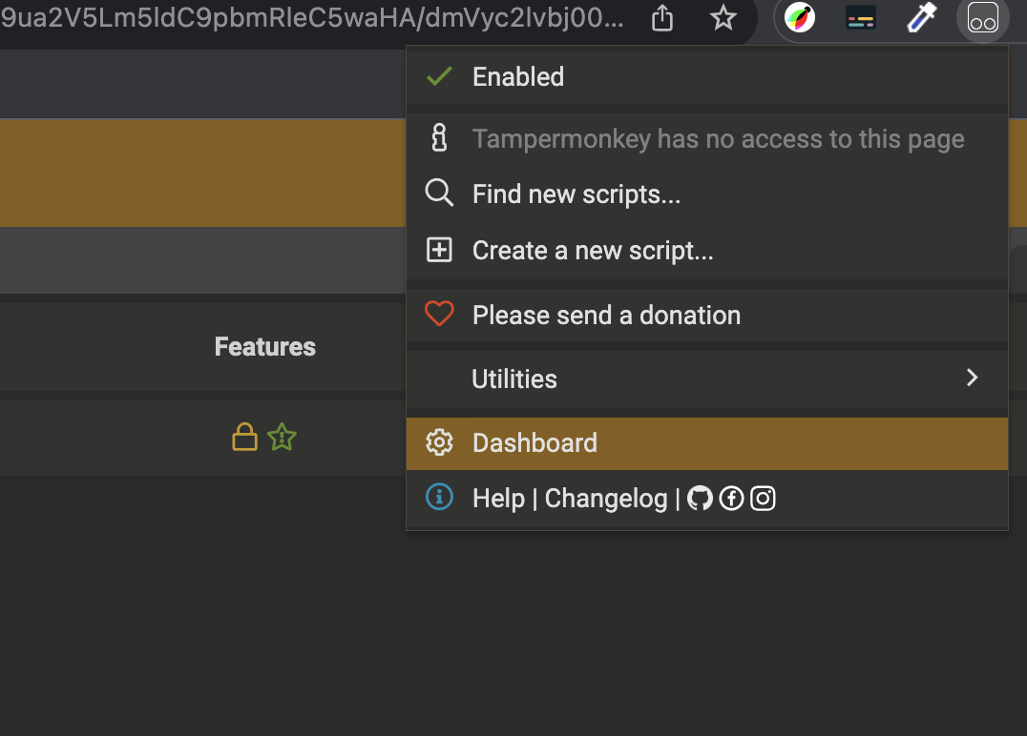Click the green star feature icon
The height and width of the screenshot is (736, 1027).
(x=282, y=437)
